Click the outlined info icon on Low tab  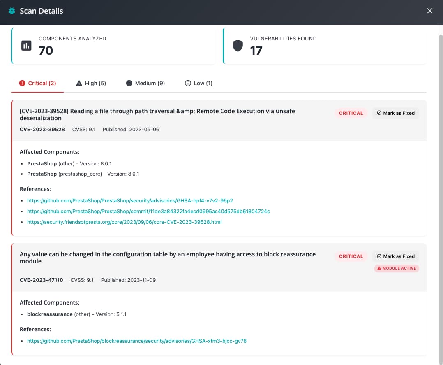(x=188, y=83)
